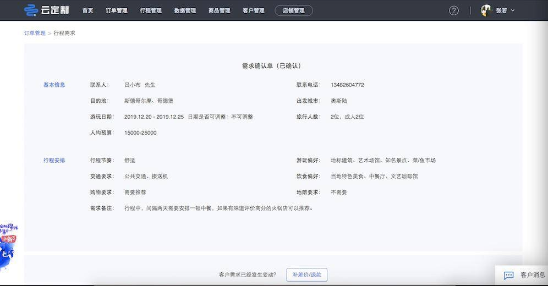Click the 订单管理 breadcrumb link
548x286 pixels.
pos(35,33)
